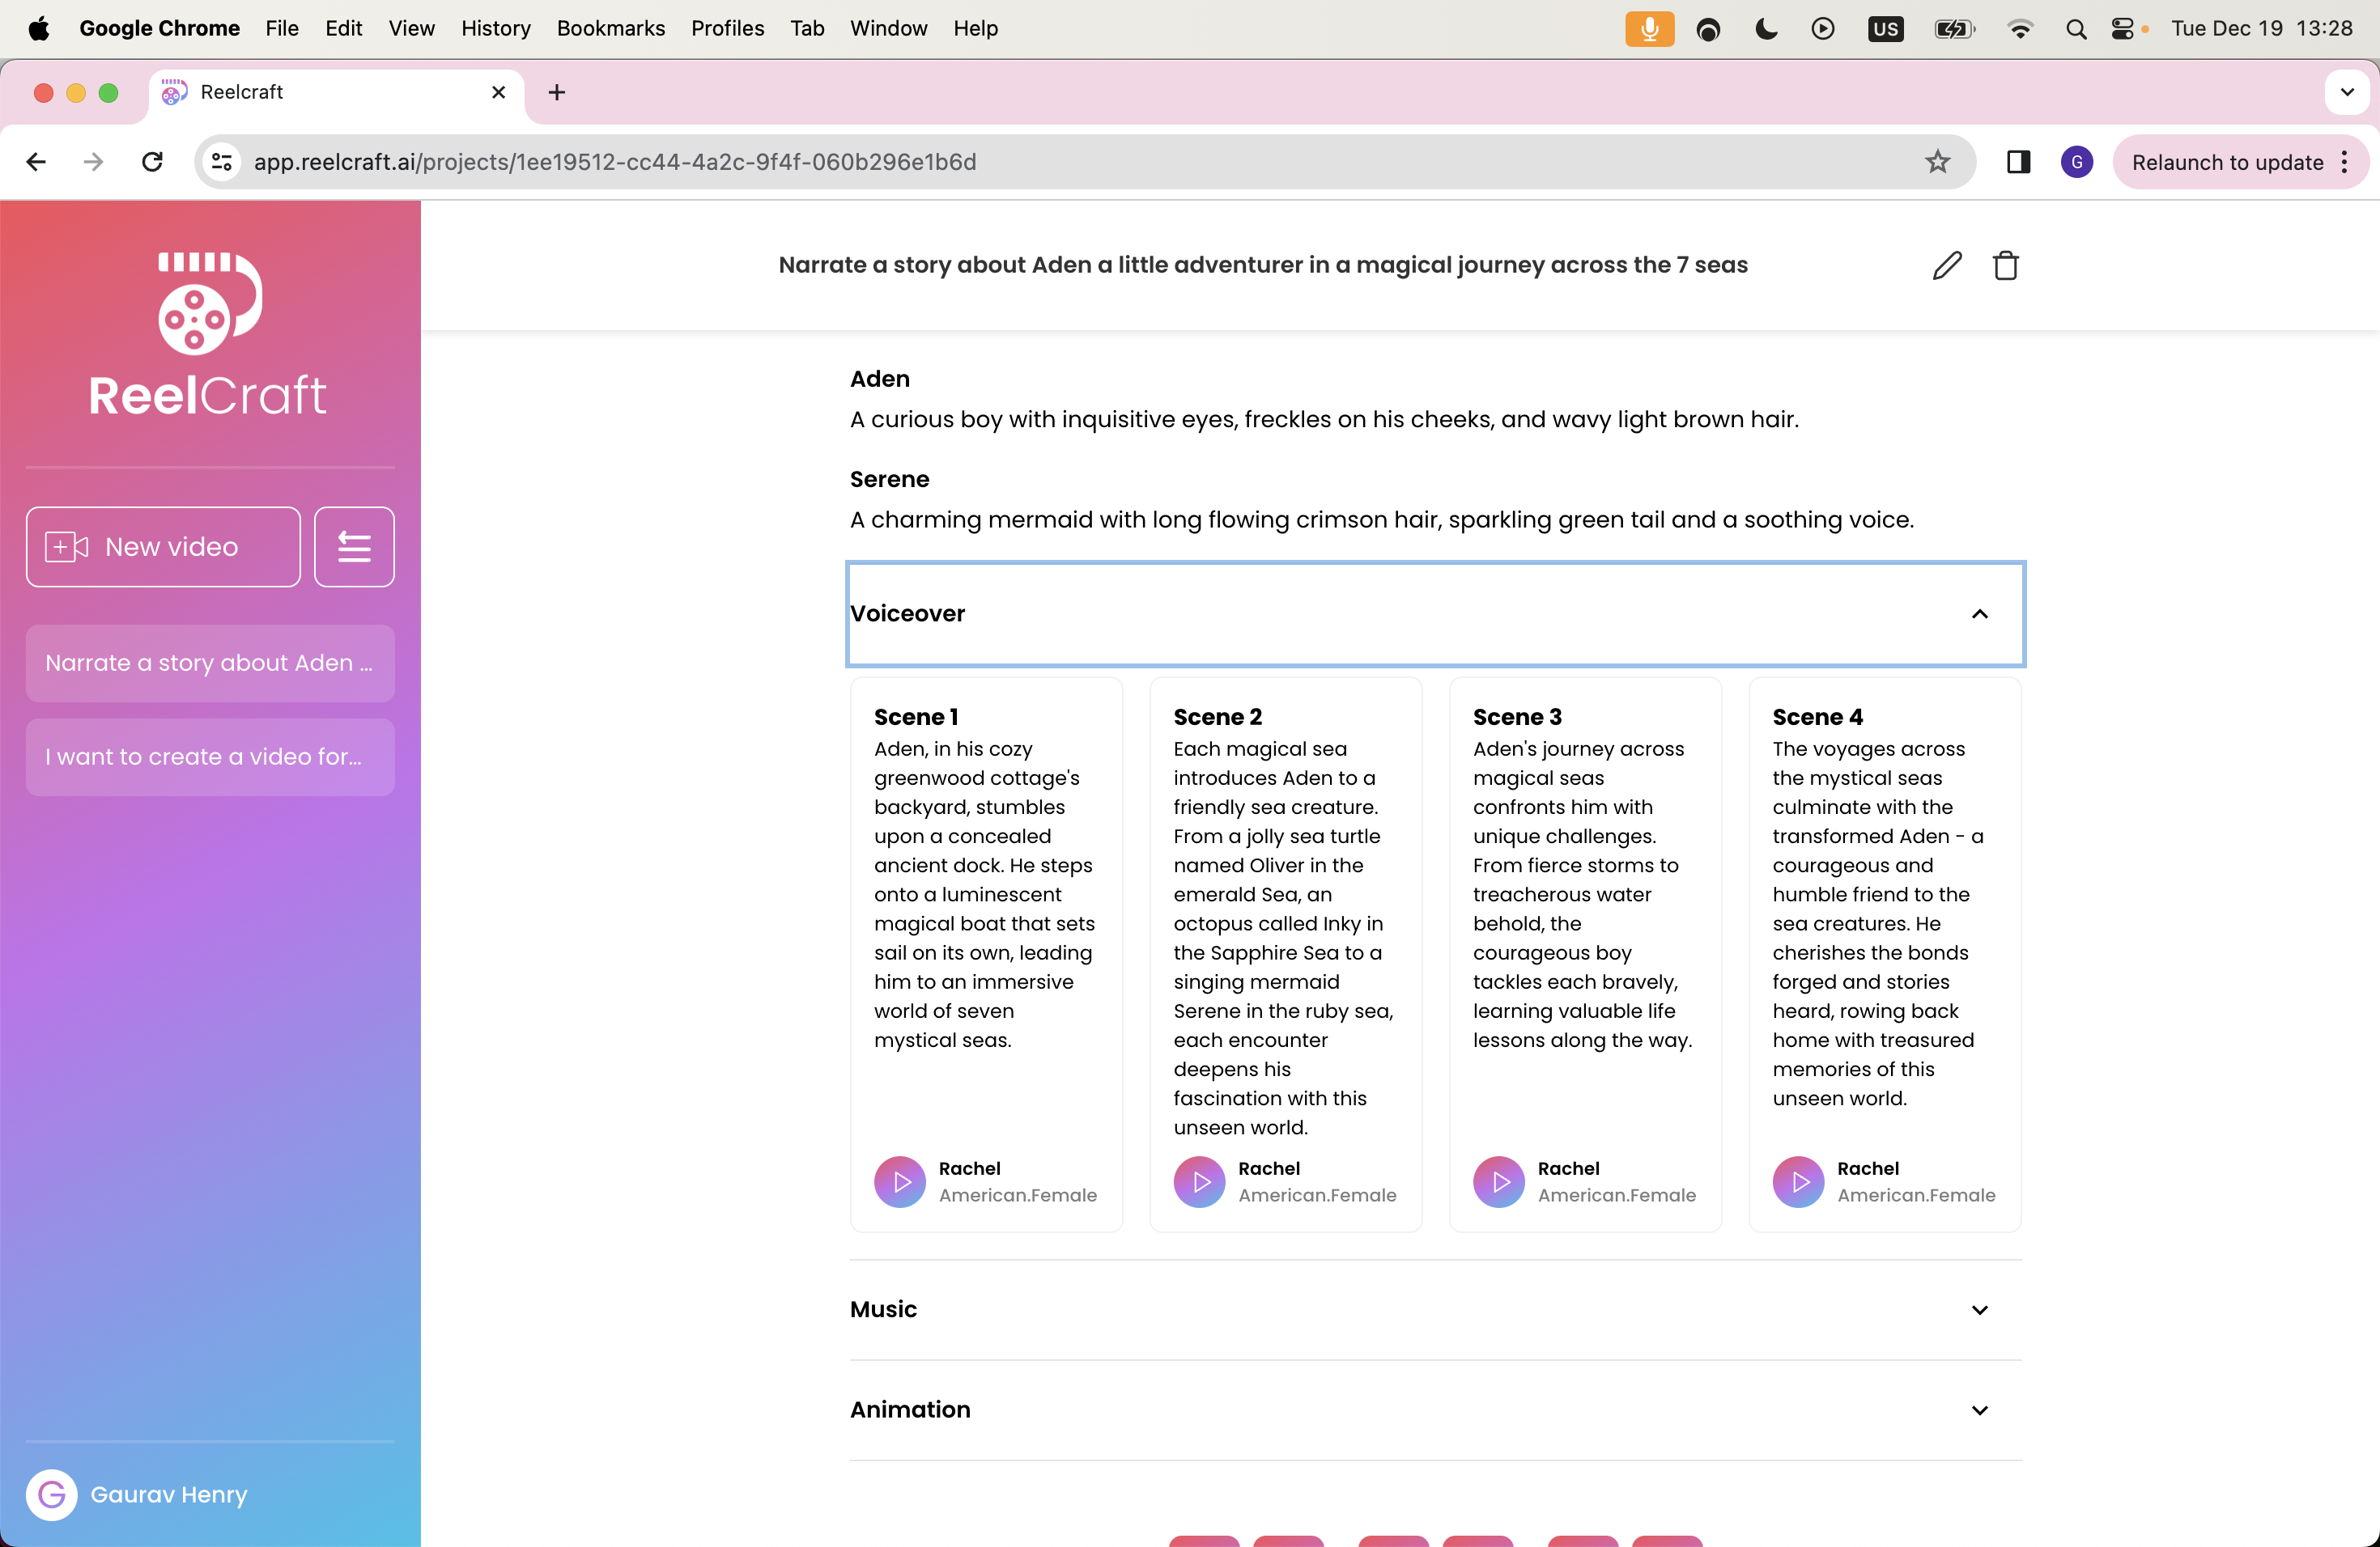Play Scene 4 voiceover preview
The image size is (2380, 1547).
click(1798, 1182)
